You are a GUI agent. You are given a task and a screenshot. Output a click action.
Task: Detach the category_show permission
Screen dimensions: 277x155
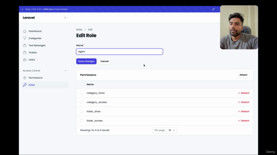tap(244, 93)
